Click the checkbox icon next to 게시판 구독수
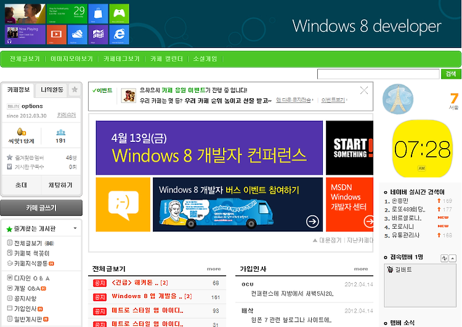The image size is (462, 327). [x=9, y=167]
